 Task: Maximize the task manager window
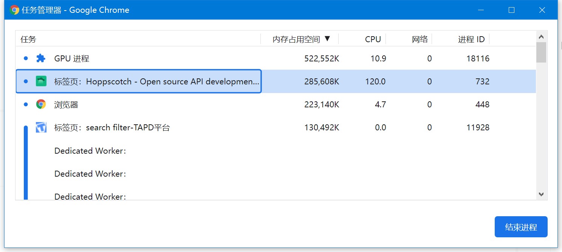click(511, 10)
